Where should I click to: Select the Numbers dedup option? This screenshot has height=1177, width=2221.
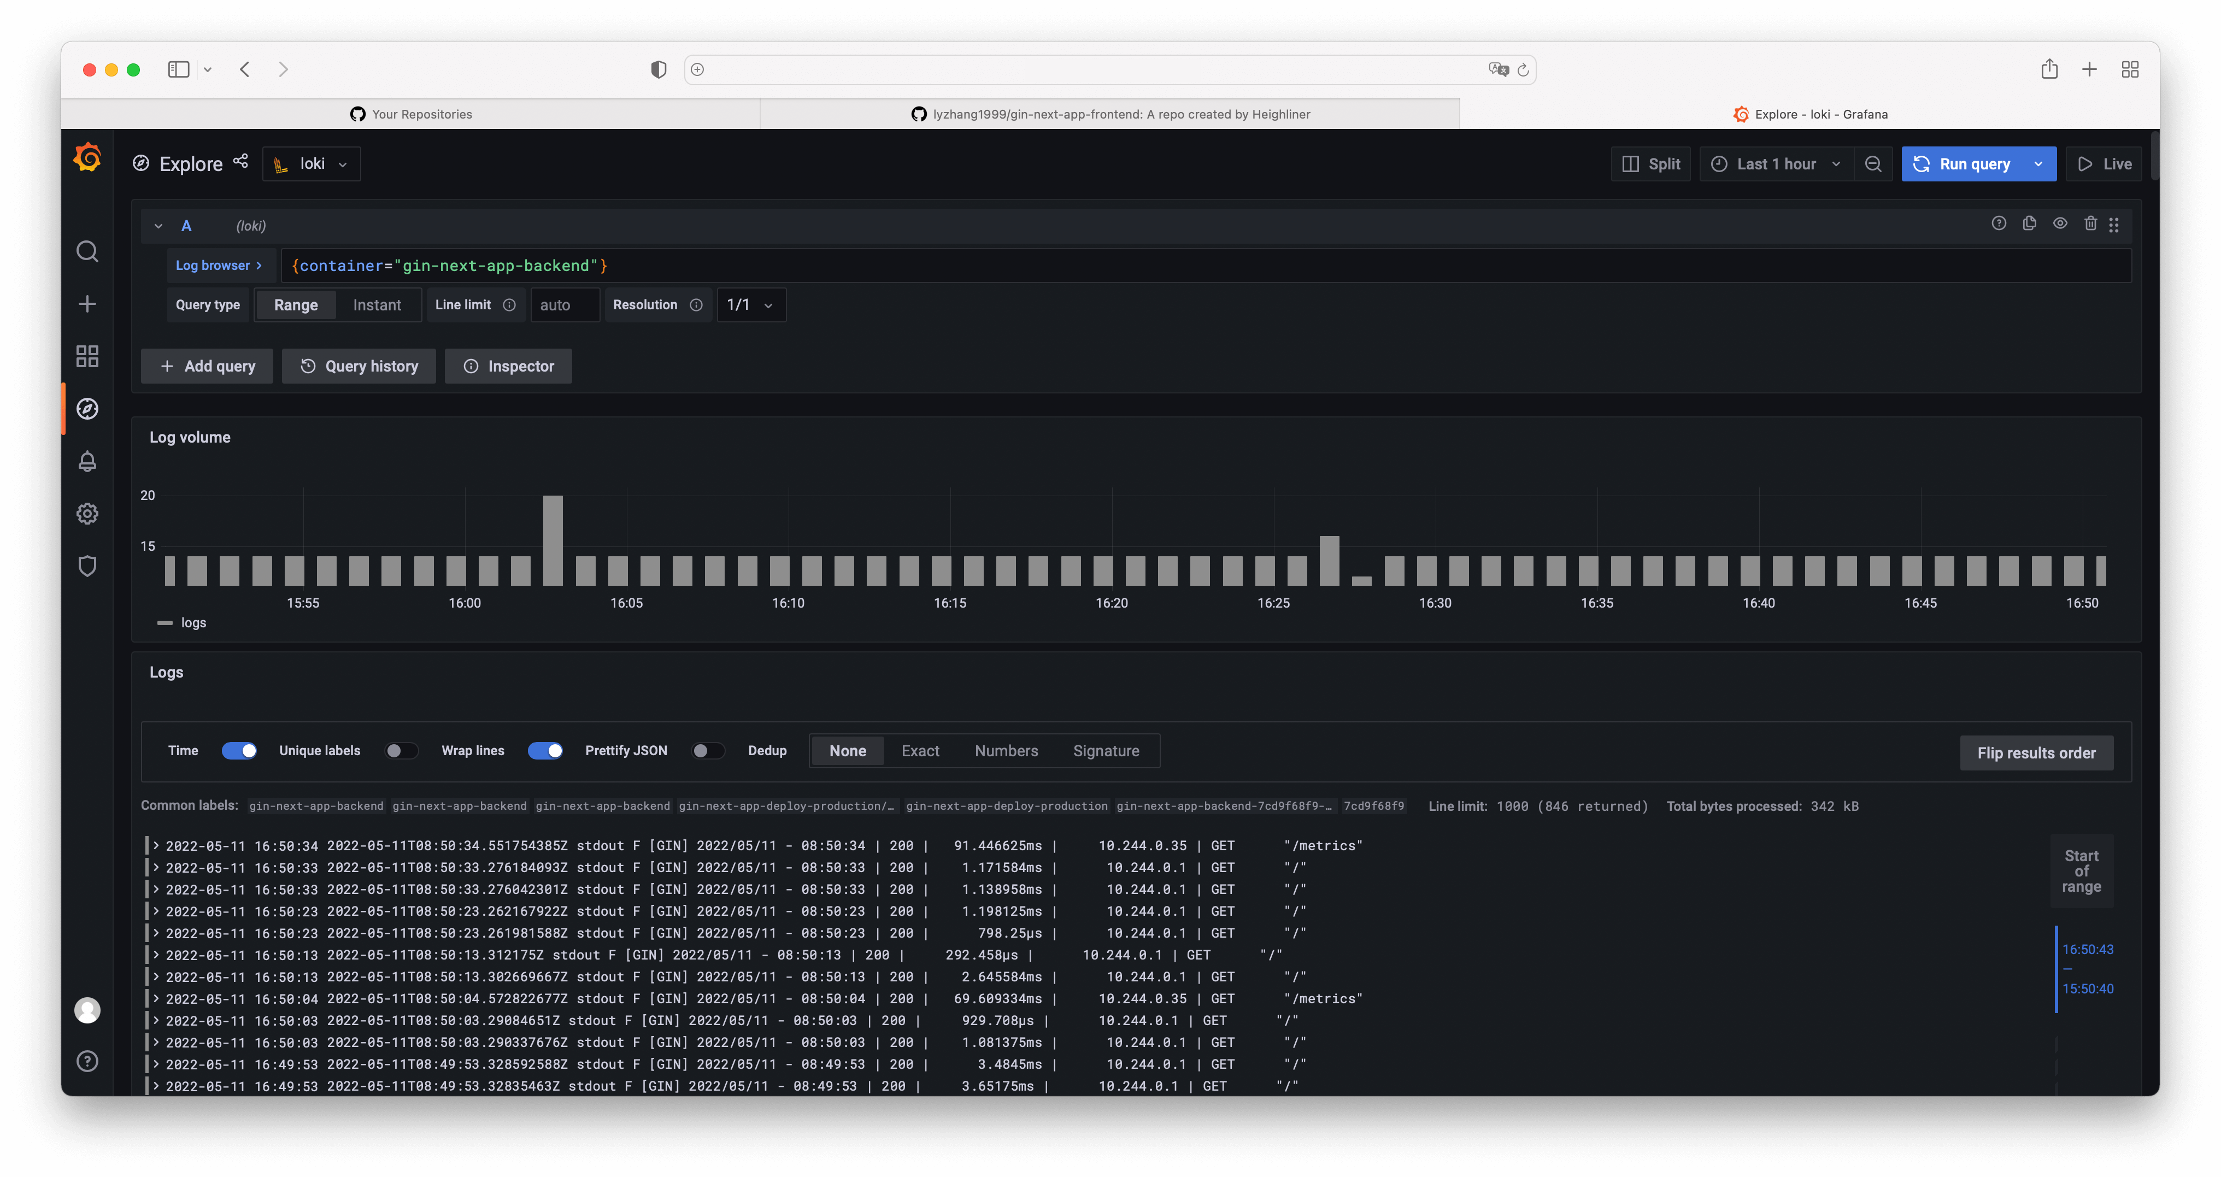[x=1006, y=750]
